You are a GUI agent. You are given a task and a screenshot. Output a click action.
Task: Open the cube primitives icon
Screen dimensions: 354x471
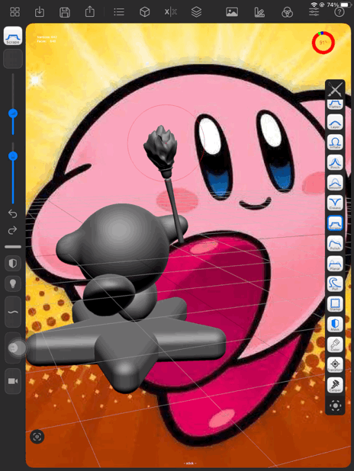[x=145, y=12]
